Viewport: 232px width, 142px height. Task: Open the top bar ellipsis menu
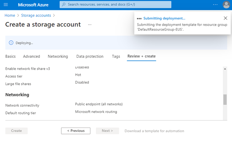(215, 5)
